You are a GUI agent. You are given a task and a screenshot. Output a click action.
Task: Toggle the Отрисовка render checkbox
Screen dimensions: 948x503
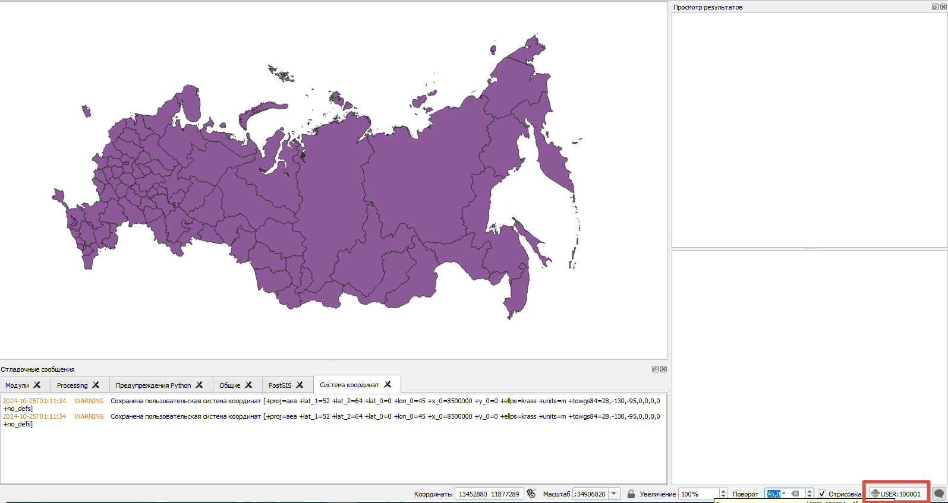(x=822, y=494)
